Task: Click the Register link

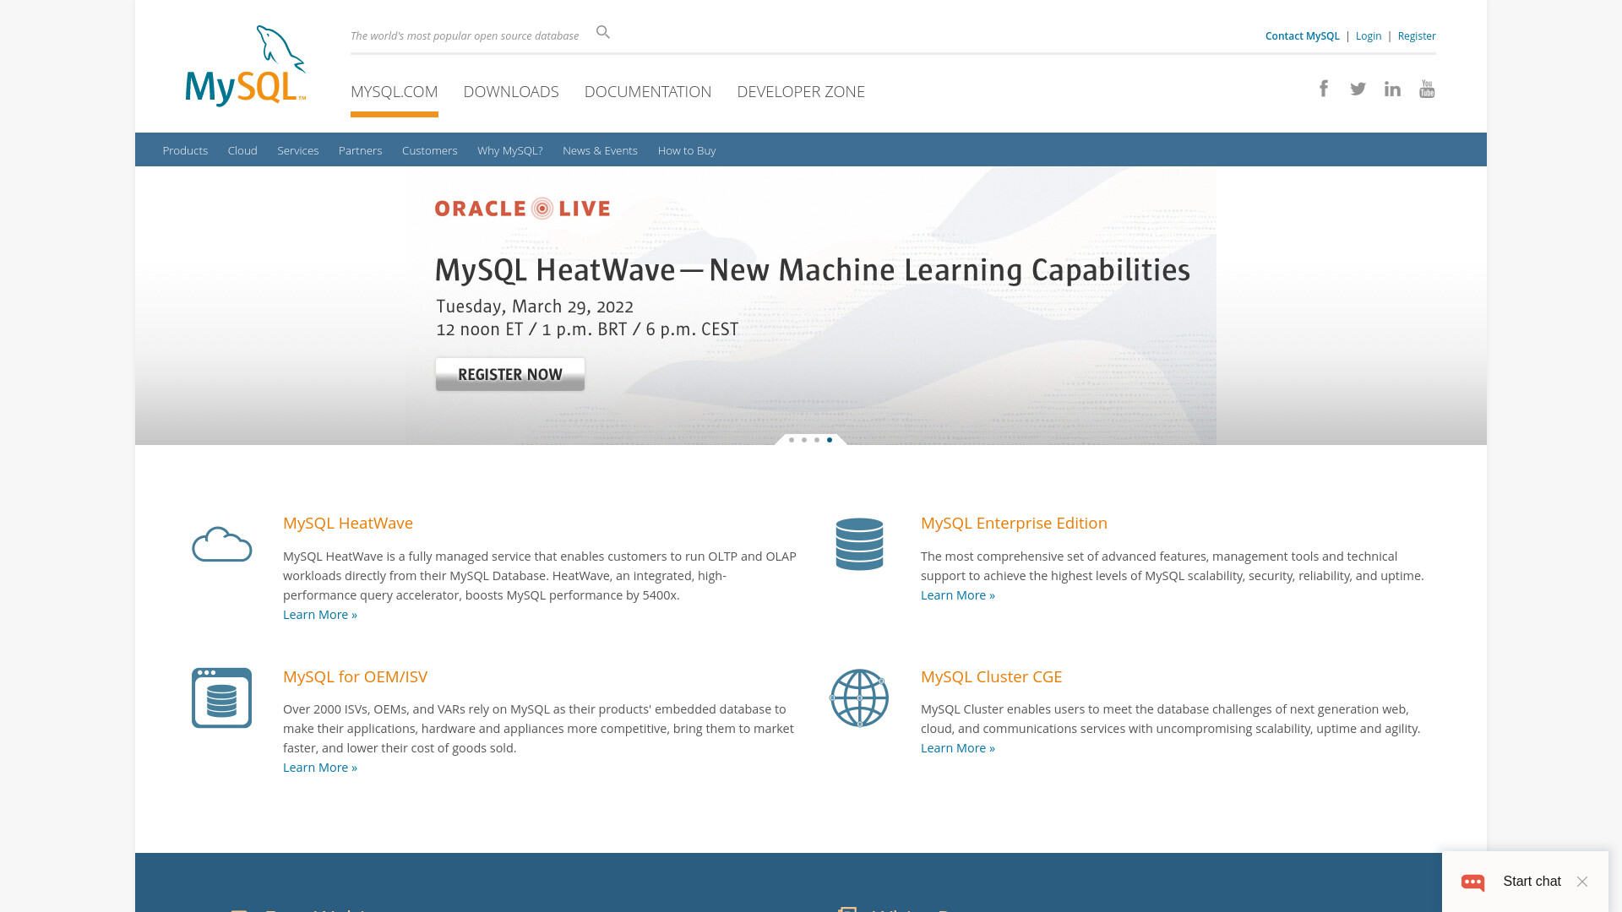Action: [x=1417, y=35]
